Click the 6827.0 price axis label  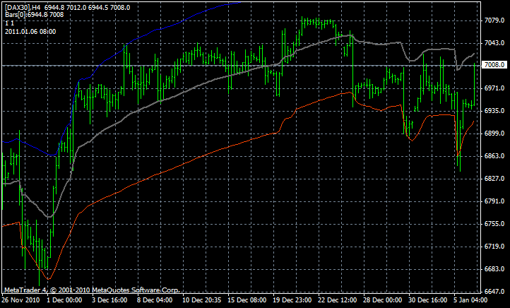(494, 179)
